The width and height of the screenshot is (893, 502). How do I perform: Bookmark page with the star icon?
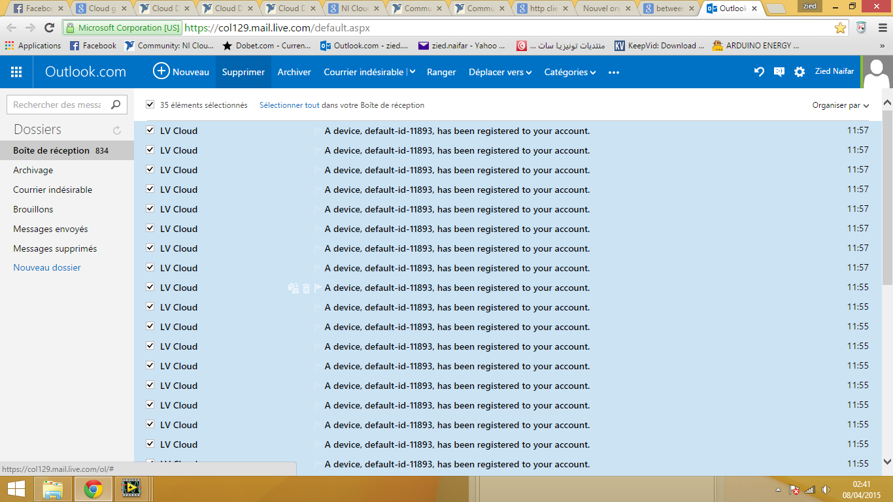pos(841,28)
